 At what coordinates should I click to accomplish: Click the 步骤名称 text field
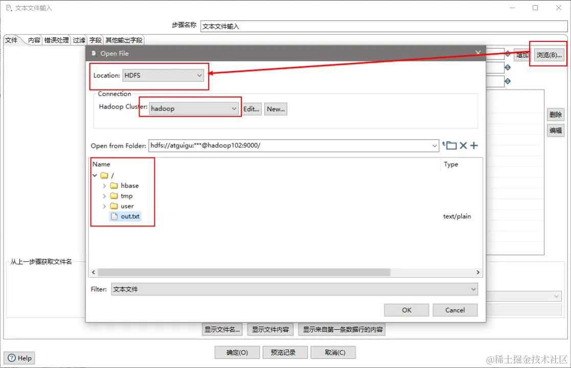(384, 26)
